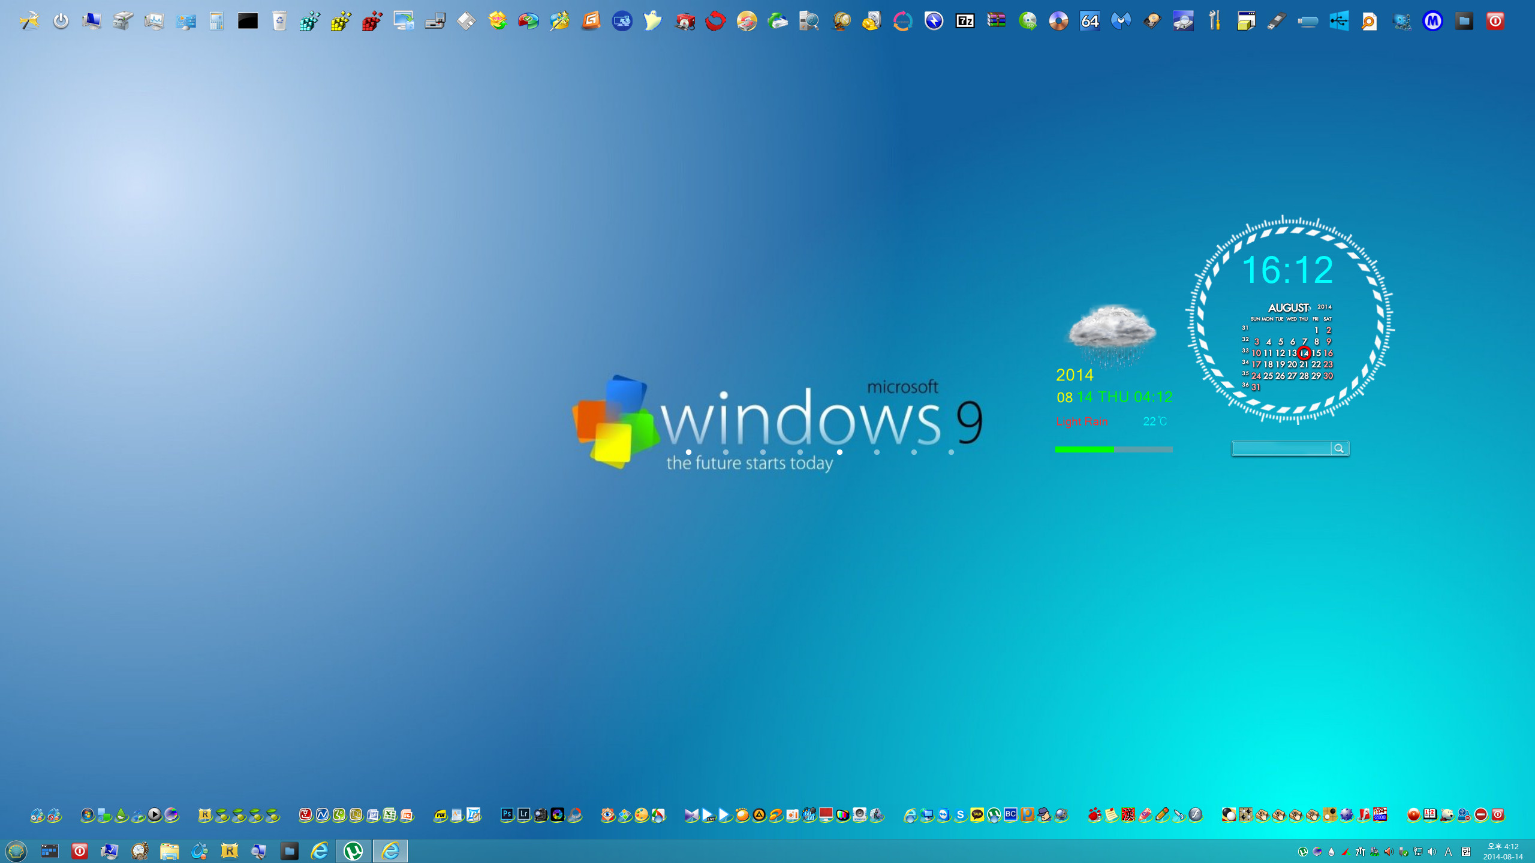Open the Word document icon in the bottom dock
Viewport: 1535px width, 863px height.
coord(373,814)
